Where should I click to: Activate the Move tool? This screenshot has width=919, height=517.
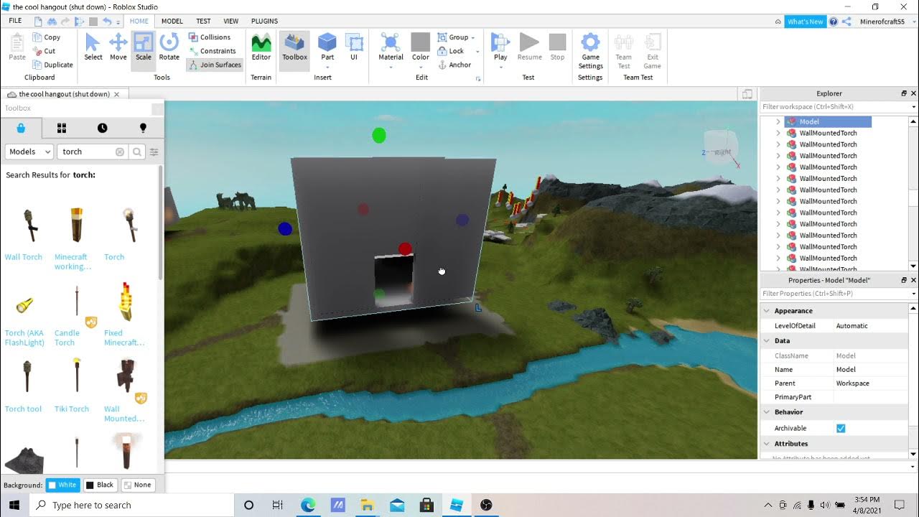click(118, 47)
